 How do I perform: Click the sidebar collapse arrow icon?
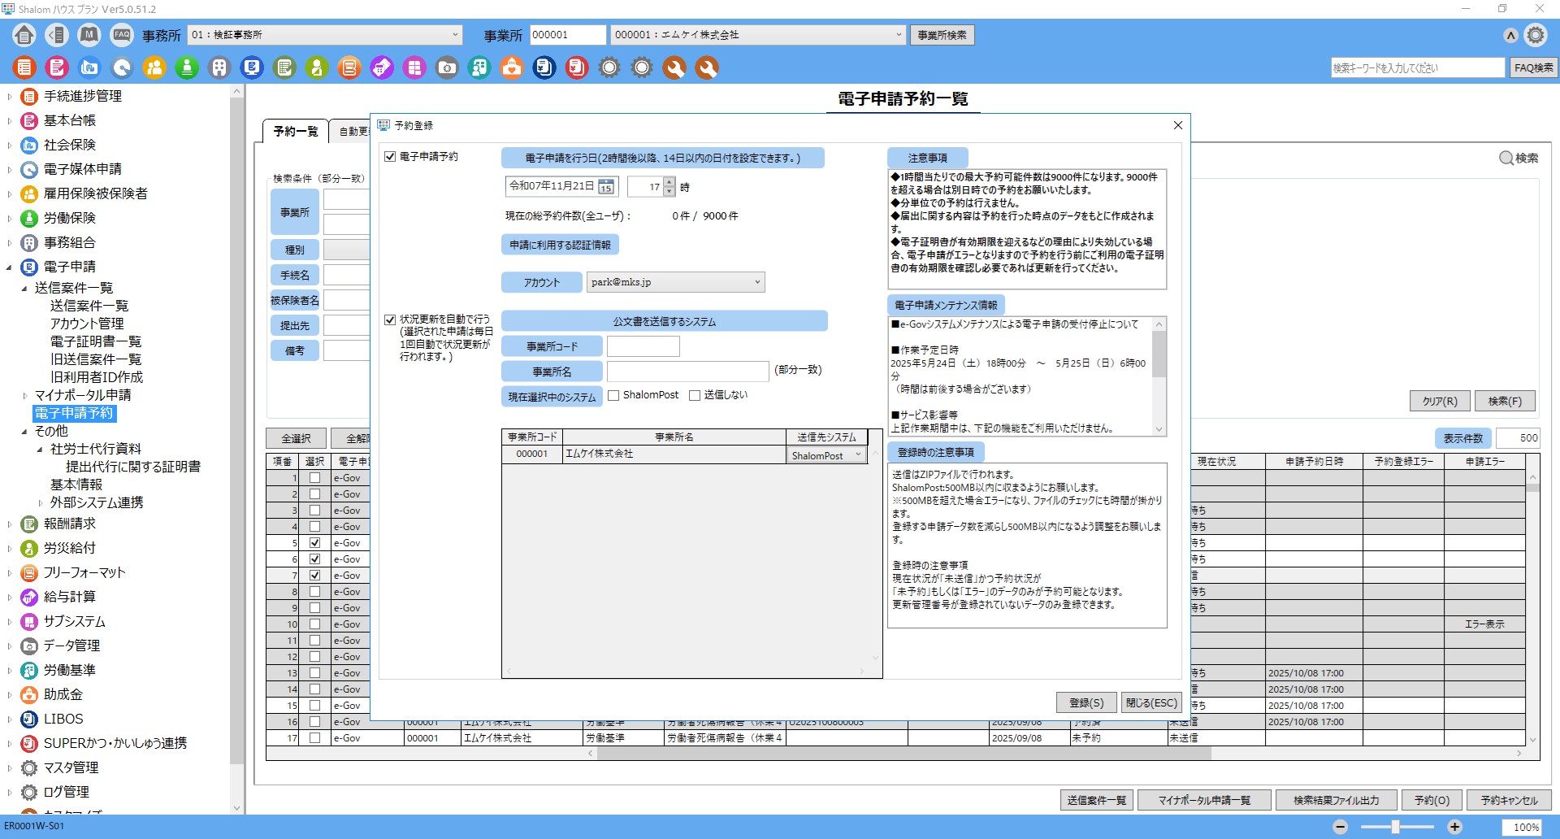tap(56, 35)
